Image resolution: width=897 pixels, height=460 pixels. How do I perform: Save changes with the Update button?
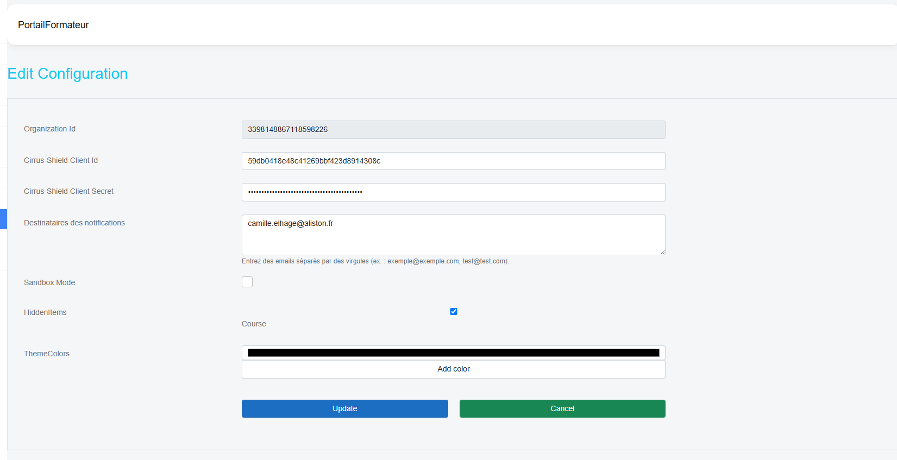click(x=345, y=408)
